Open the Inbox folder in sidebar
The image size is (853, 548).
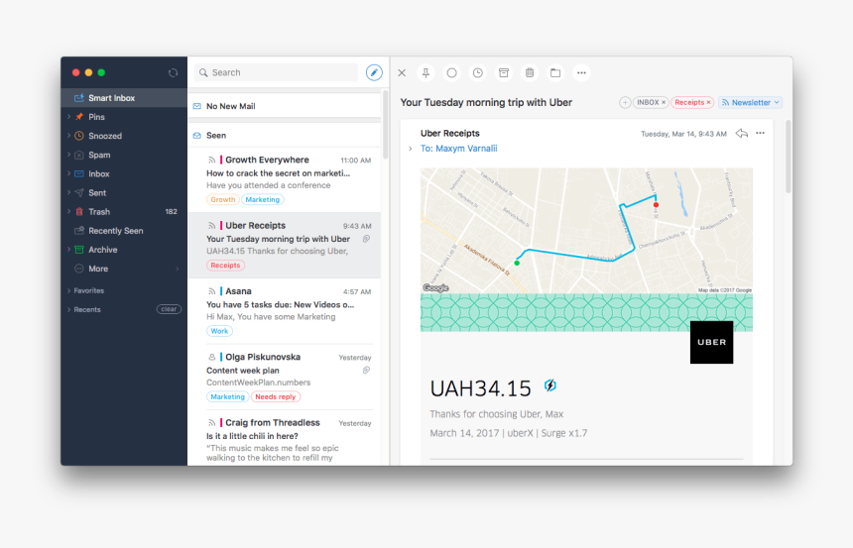pyautogui.click(x=124, y=174)
